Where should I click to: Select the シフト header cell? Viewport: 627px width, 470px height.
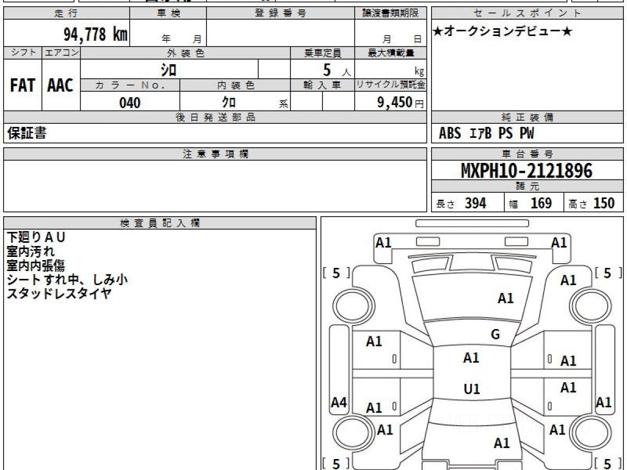click(x=22, y=53)
